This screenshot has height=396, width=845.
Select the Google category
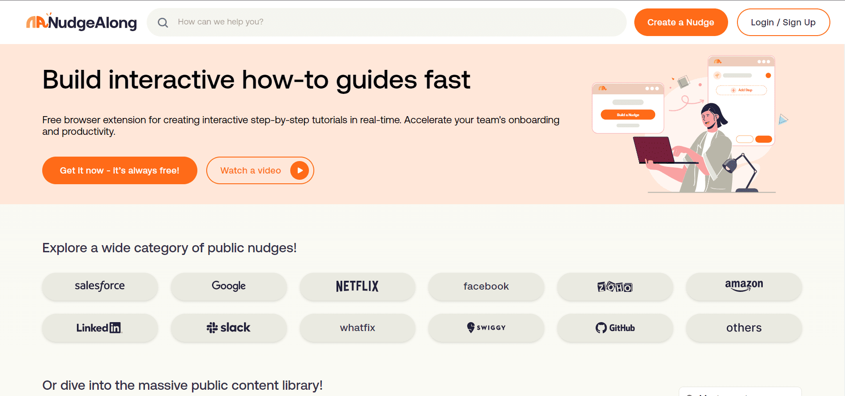[x=229, y=286]
